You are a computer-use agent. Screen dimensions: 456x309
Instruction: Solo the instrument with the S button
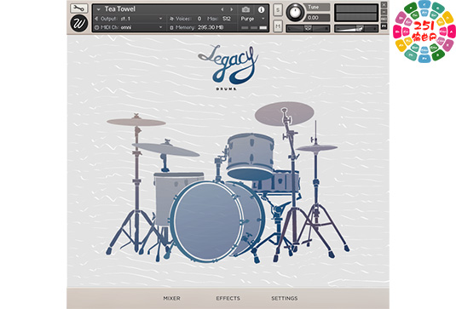[278, 10]
